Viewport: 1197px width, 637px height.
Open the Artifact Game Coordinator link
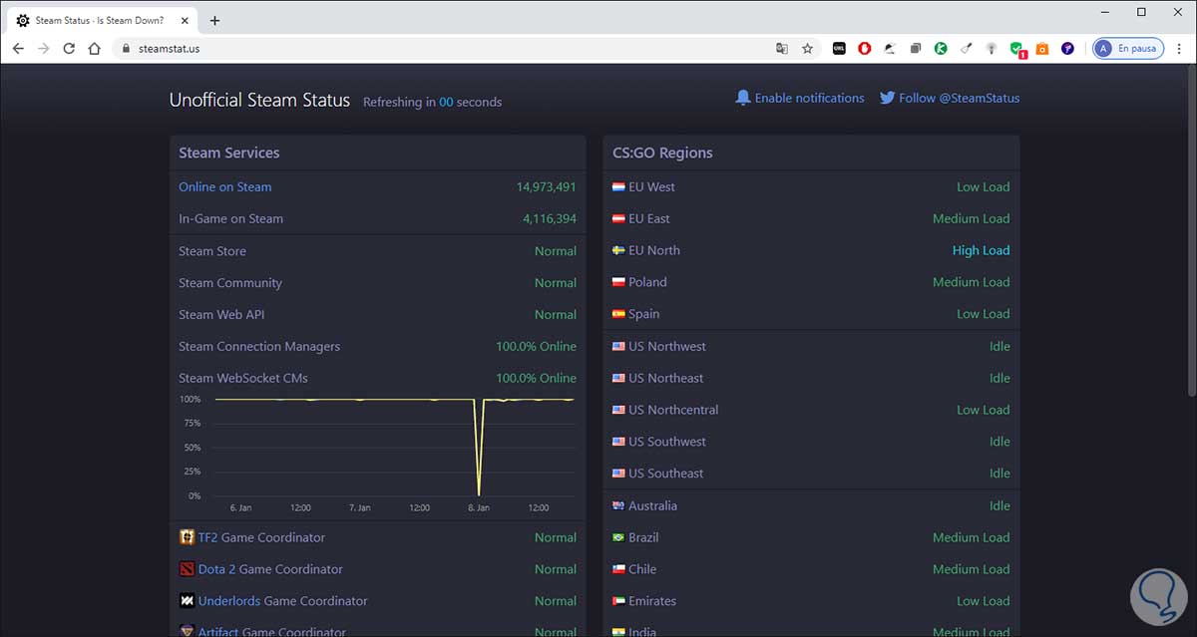coord(271,632)
